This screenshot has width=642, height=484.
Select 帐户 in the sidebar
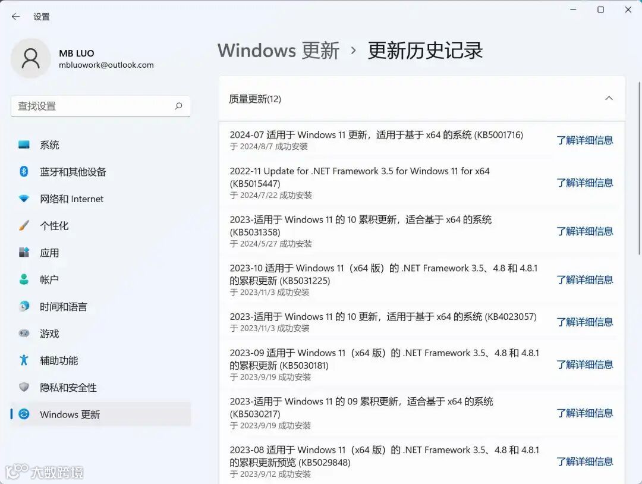click(100, 279)
